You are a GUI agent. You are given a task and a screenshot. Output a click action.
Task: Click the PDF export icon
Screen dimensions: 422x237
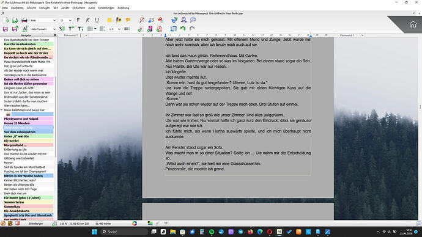pos(160,29)
